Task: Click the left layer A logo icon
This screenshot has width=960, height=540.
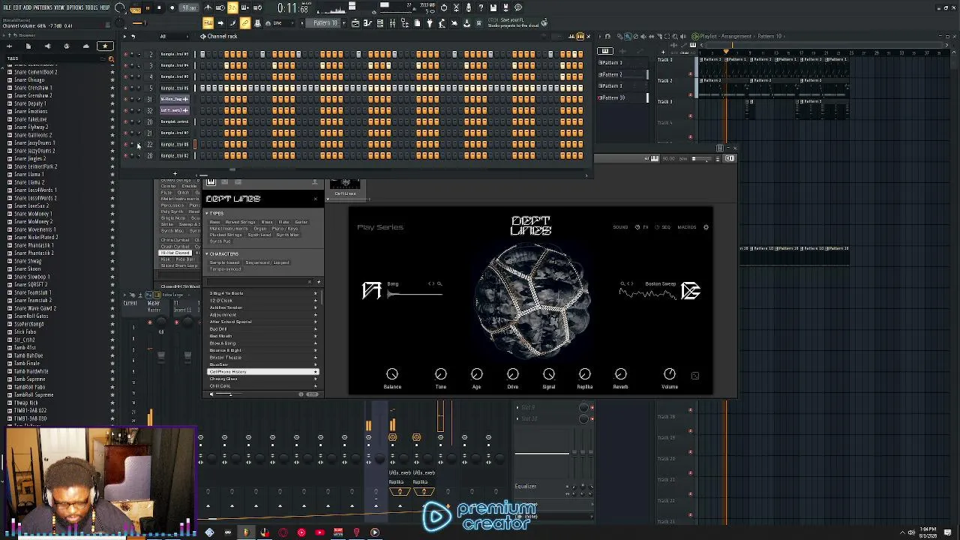Action: click(x=372, y=290)
